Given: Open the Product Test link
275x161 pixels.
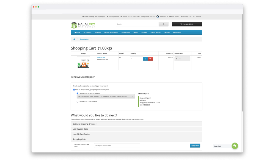Looking at the screenshot, I should click(101, 58).
